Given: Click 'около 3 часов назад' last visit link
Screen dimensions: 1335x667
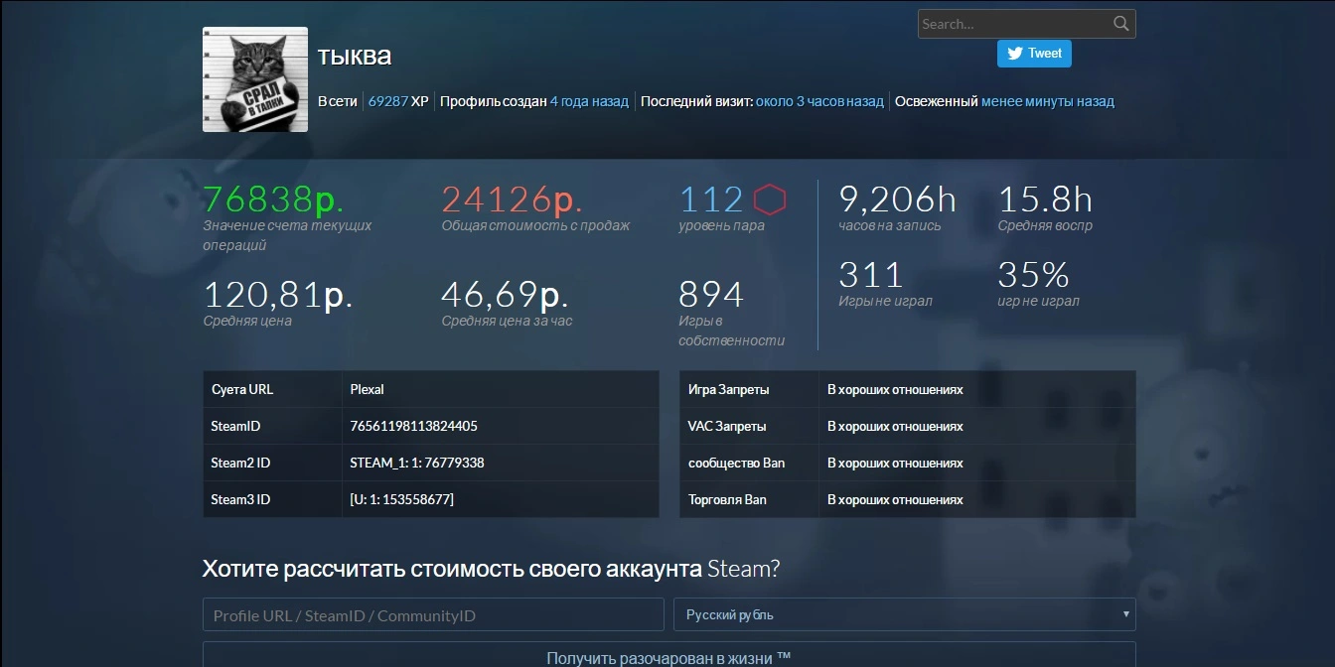Looking at the screenshot, I should point(819,101).
